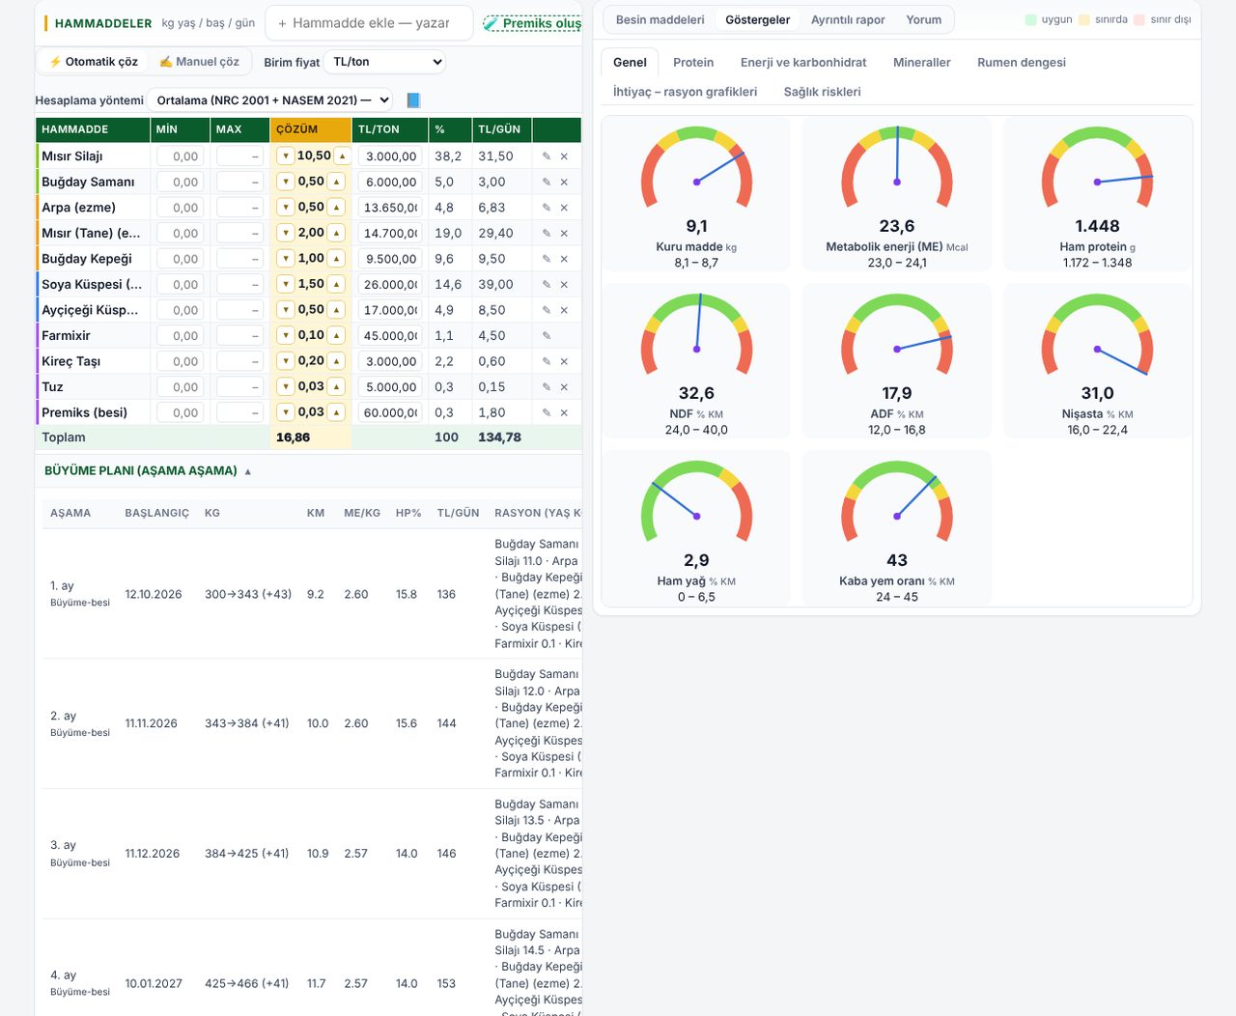Click pencil icon for Ayçiçeği Küspesi row
This screenshot has width=1236, height=1016.
(547, 310)
